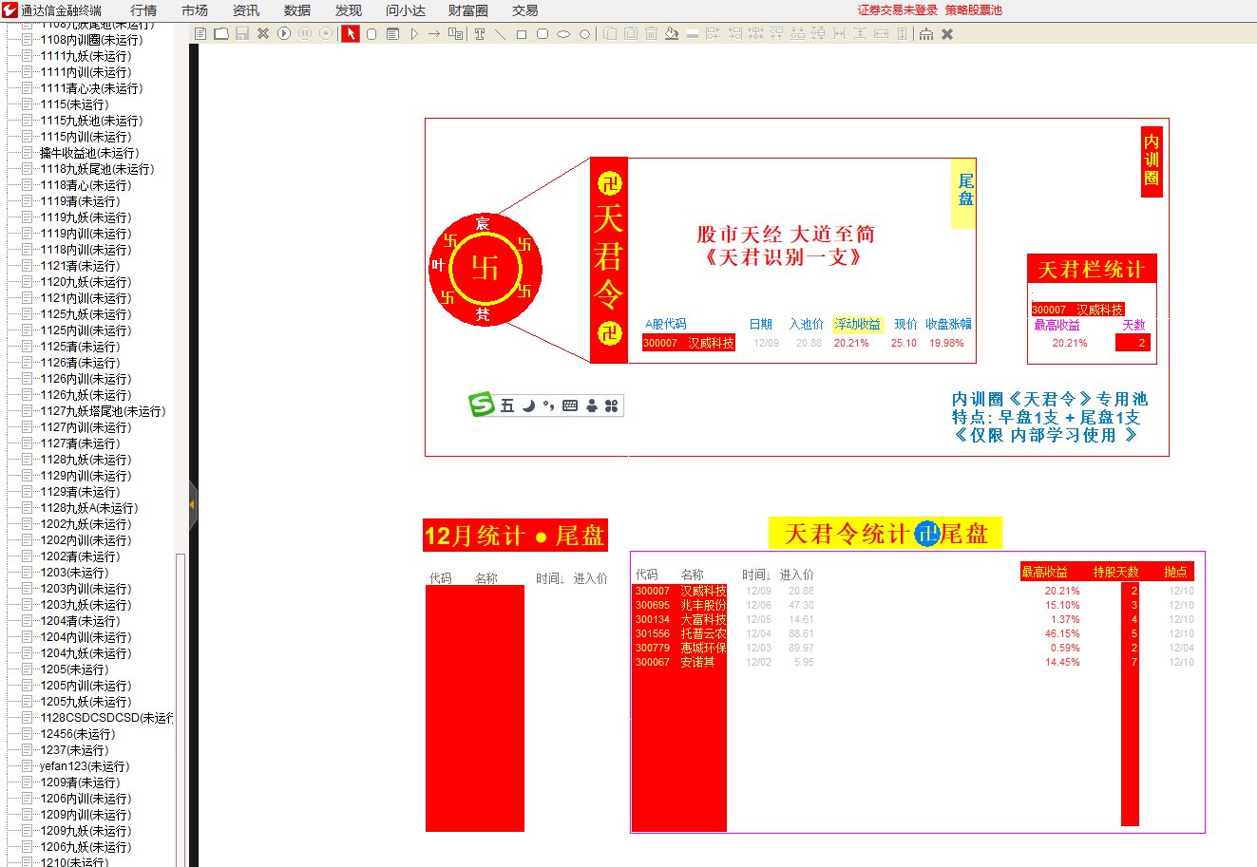The width and height of the screenshot is (1257, 867).
Task: Select the rounded rectangle drawing tool
Action: point(542,34)
